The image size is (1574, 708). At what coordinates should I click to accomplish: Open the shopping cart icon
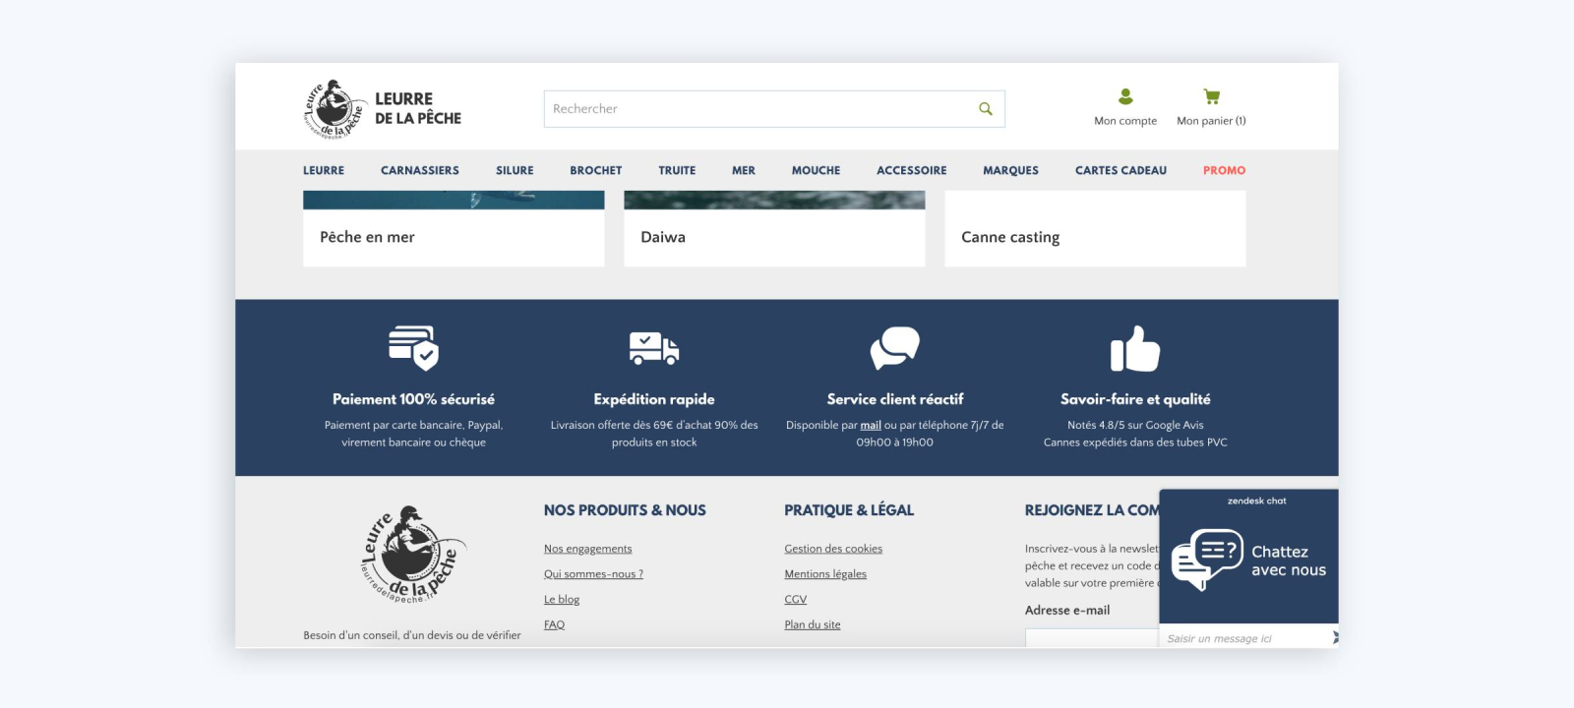(1211, 96)
